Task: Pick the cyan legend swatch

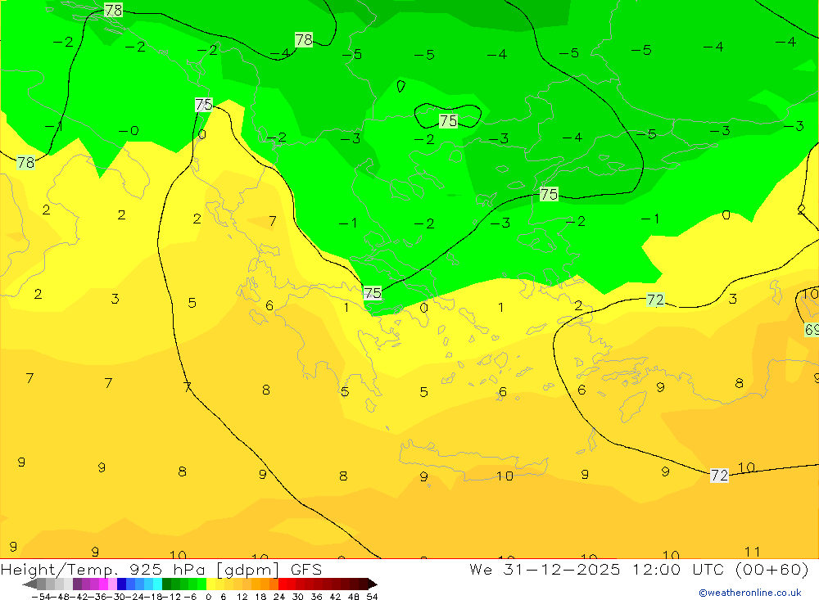Action: click(157, 584)
